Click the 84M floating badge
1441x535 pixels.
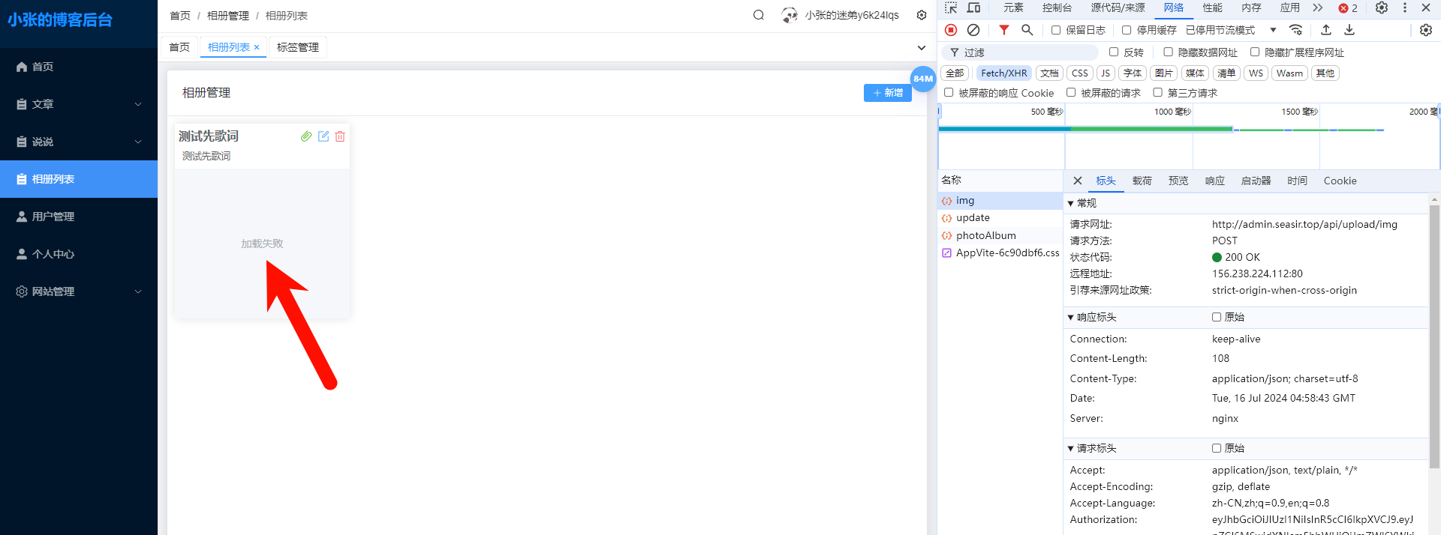click(923, 79)
